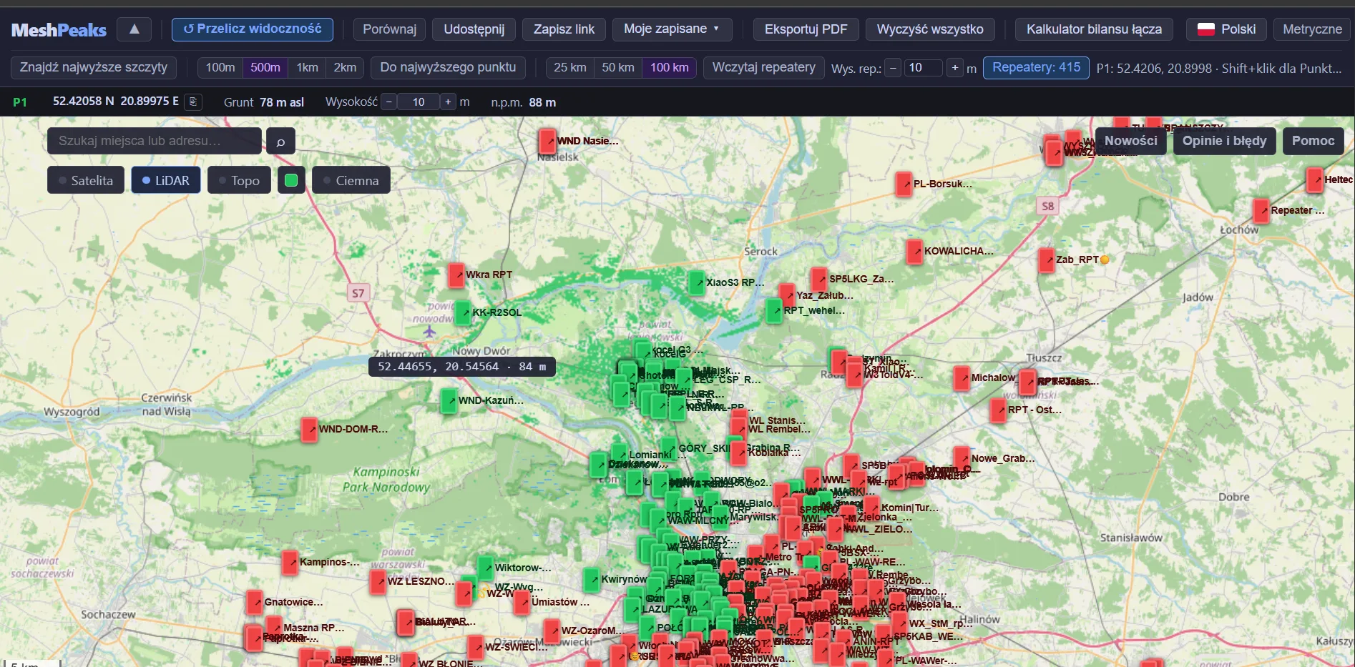Open the Porównaj compare option
The width and height of the screenshot is (1355, 667).
[x=389, y=29]
